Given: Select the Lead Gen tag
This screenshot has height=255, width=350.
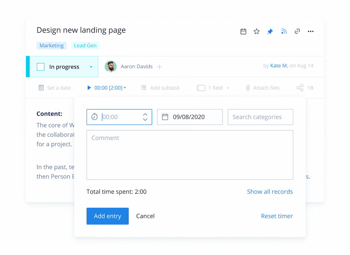Looking at the screenshot, I should [85, 45].
